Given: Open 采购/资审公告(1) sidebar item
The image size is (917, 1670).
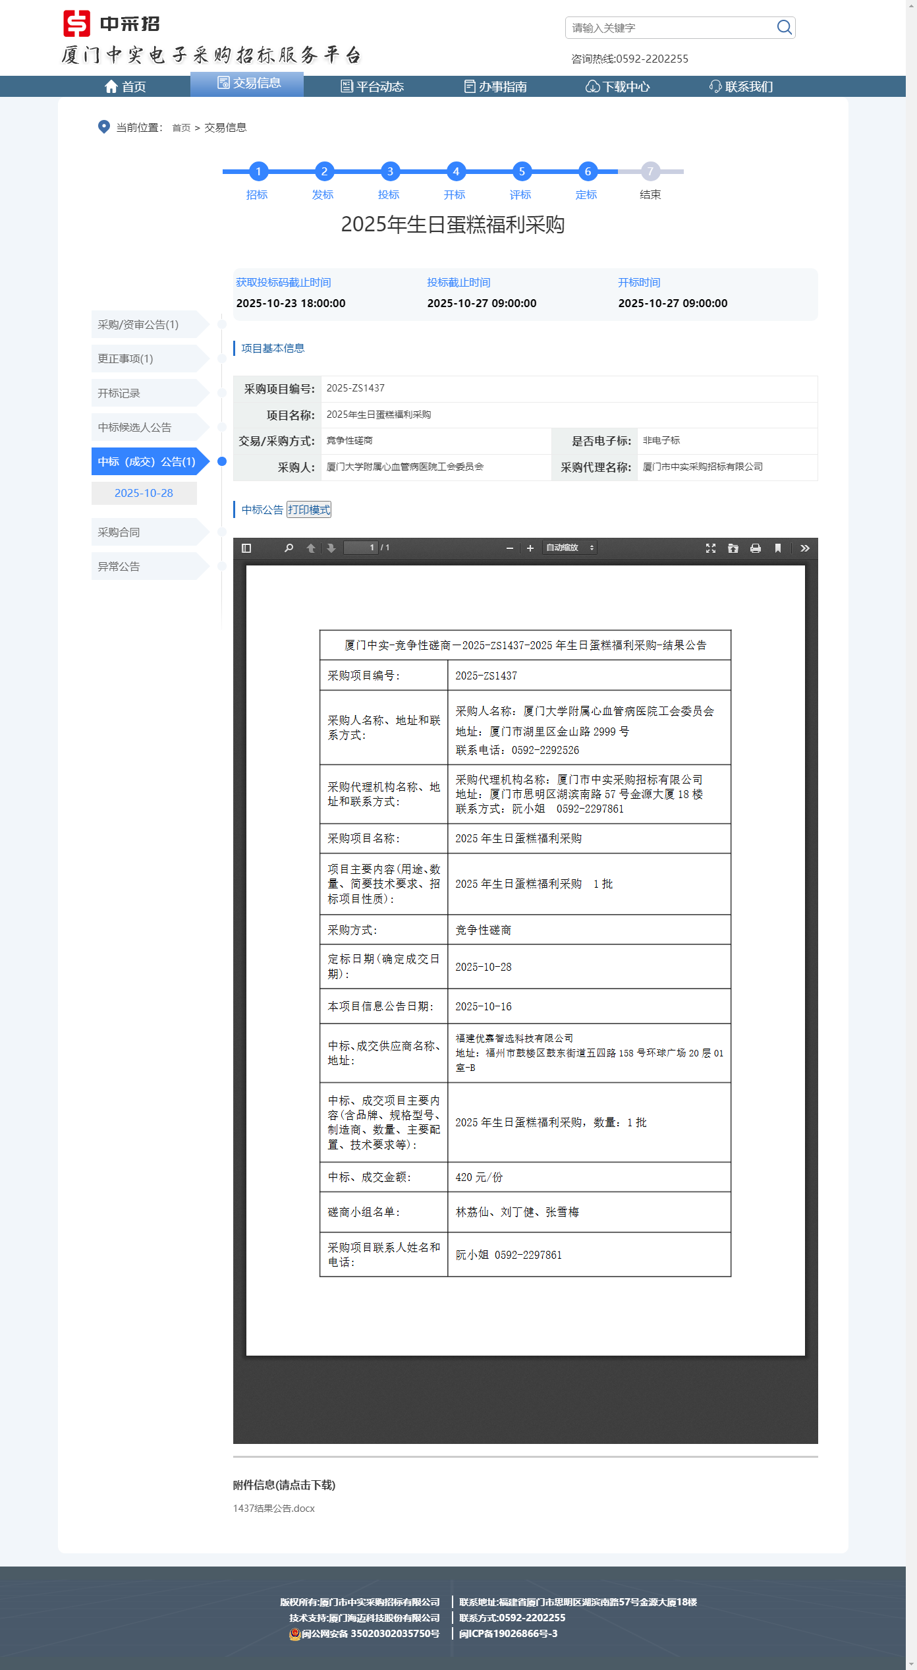Looking at the screenshot, I should [x=150, y=324].
